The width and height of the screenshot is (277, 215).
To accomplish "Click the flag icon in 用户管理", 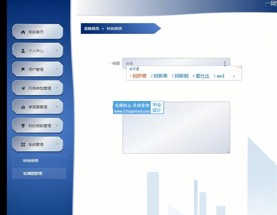I will tap(23, 69).
